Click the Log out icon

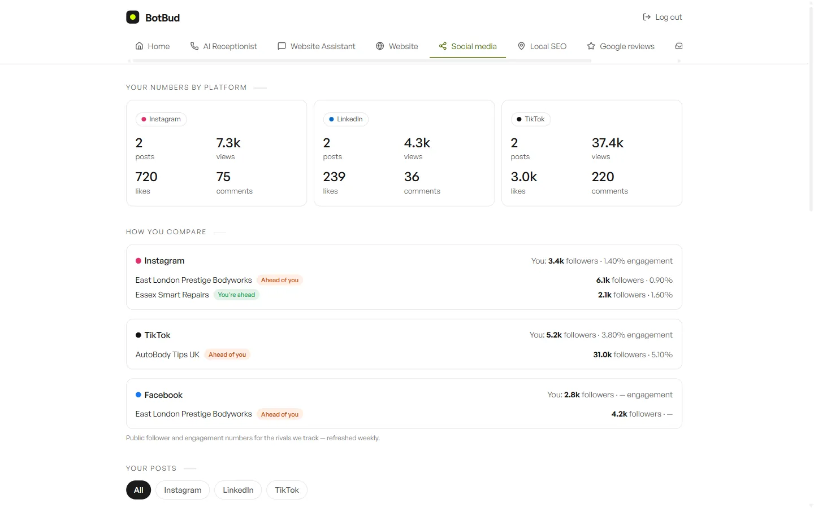[647, 17]
